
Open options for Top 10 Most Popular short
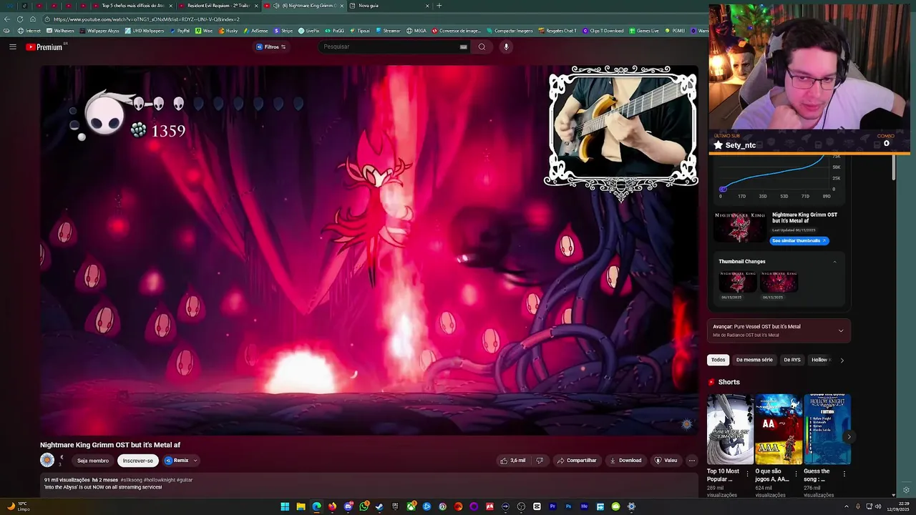click(748, 474)
